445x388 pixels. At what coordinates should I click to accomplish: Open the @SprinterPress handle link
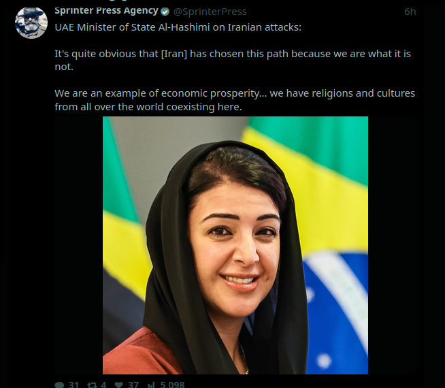coord(210,12)
